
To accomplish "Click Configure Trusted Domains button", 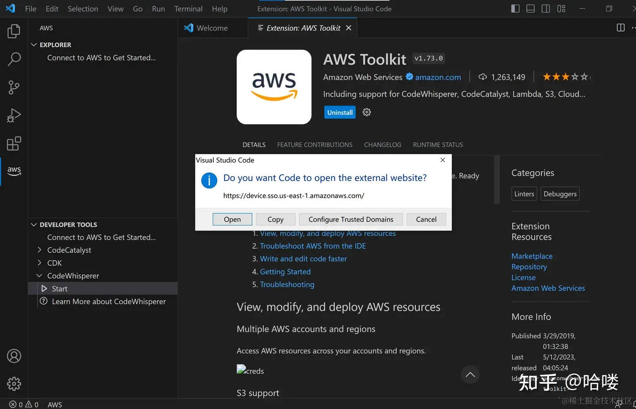I will point(351,220).
